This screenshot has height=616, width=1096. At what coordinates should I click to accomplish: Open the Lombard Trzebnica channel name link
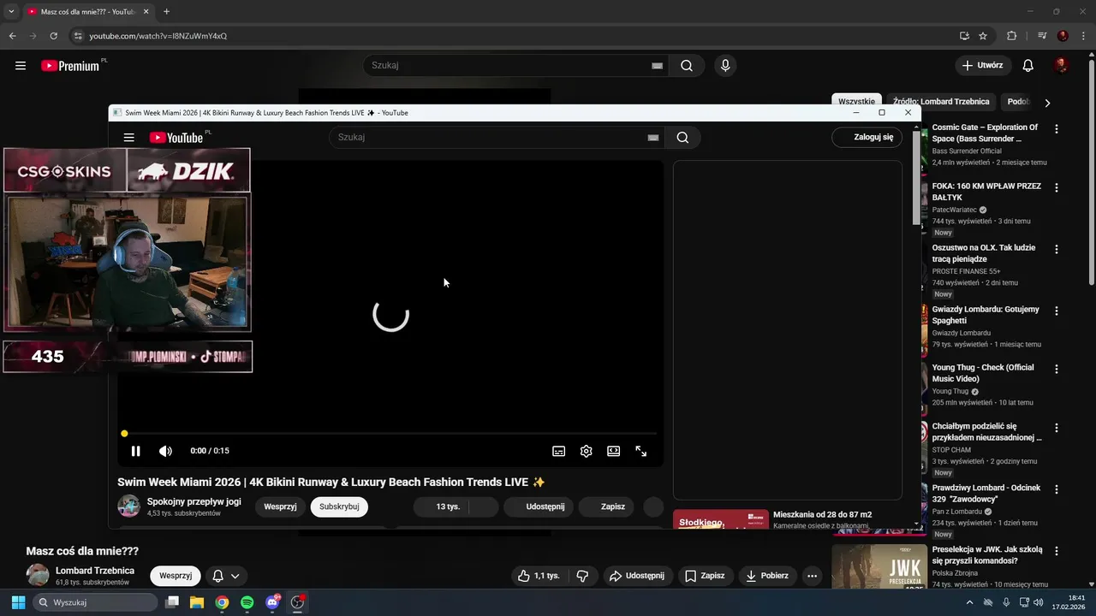pos(95,571)
